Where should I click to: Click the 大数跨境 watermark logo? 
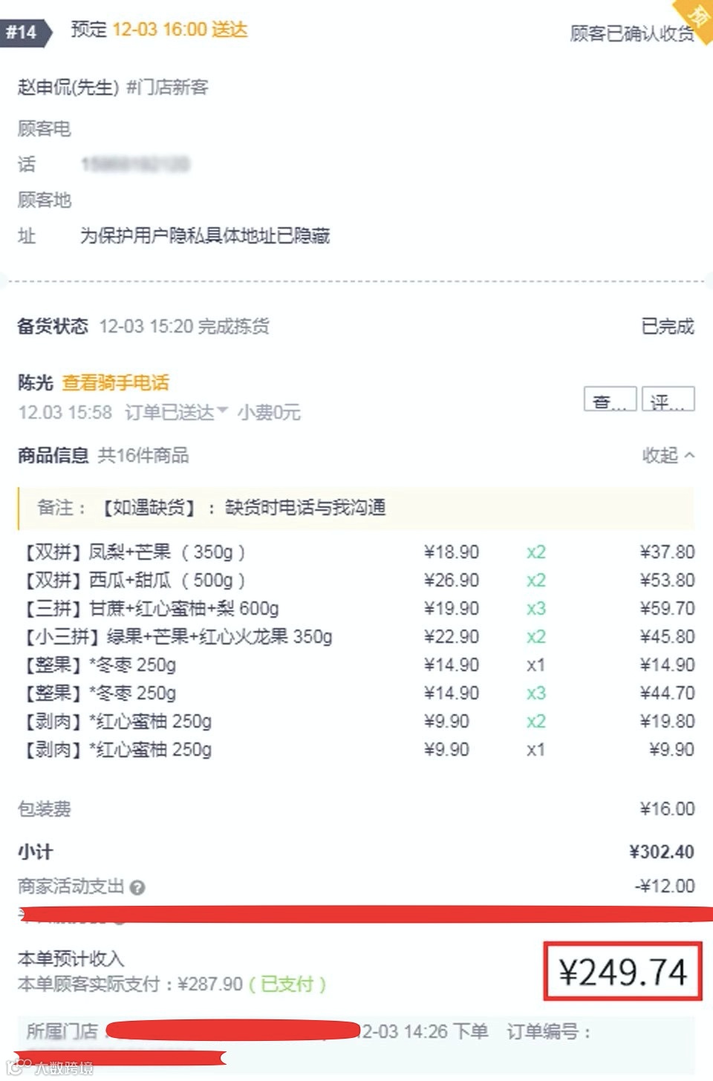tap(51, 1068)
